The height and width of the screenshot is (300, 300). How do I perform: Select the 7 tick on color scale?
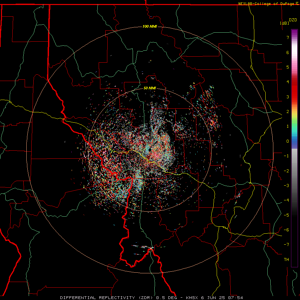288,37
